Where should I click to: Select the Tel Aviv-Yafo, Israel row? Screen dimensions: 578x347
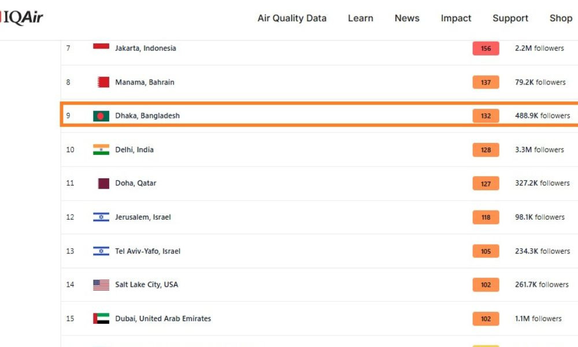click(319, 251)
